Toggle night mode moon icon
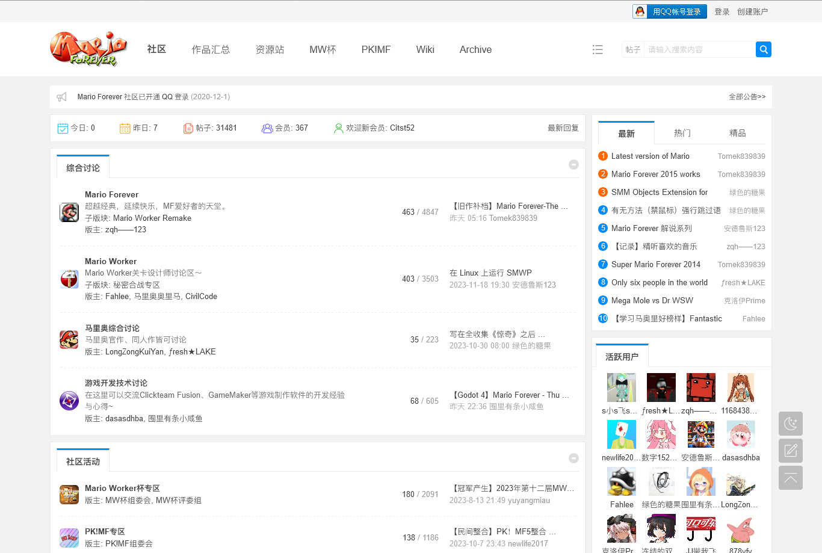 click(x=791, y=424)
